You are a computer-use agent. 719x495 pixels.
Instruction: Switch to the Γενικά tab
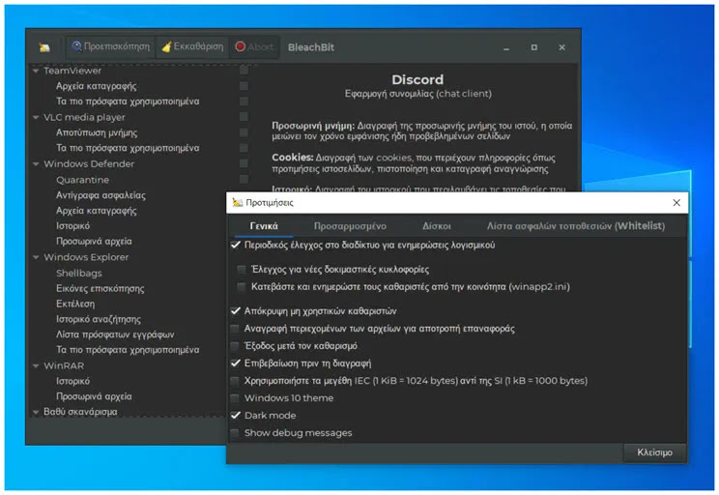point(264,225)
